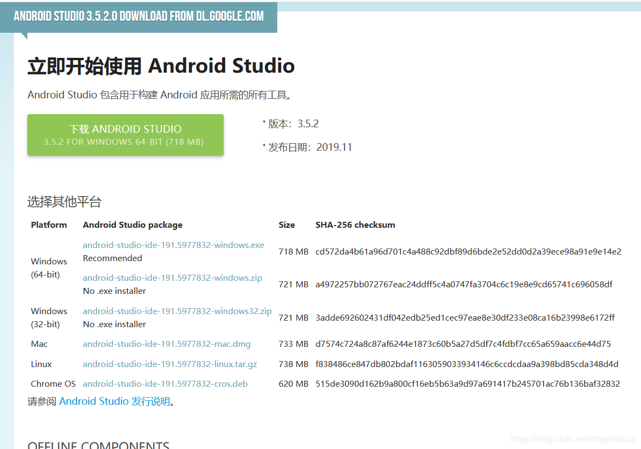Click the checksum starting with cd572da4b61a
Viewport: 641px width, 449px height.
coord(468,251)
